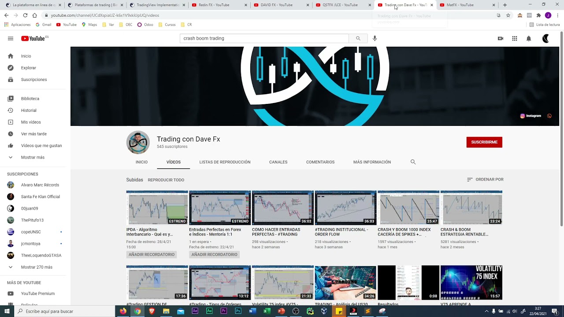
Task: Click Windows taskbar search box
Action: (x=64, y=311)
